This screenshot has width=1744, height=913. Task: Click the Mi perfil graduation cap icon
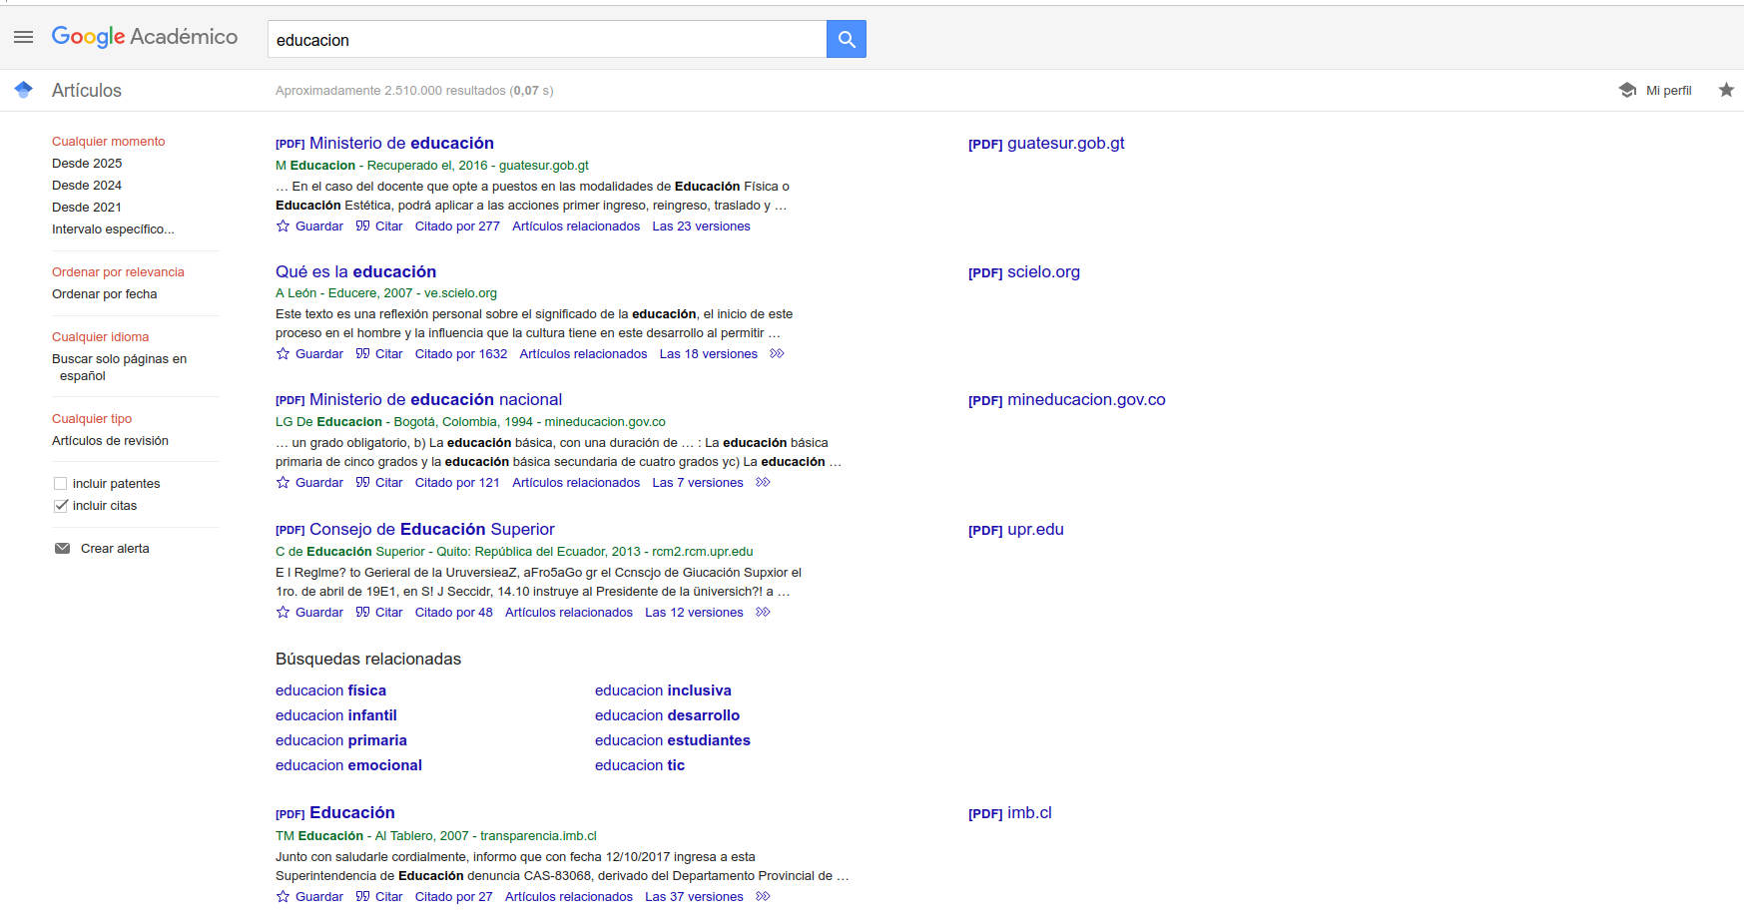pos(1627,90)
